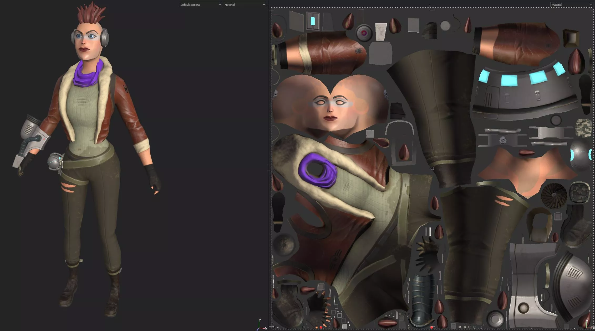The width and height of the screenshot is (595, 331).
Task: Click the center pivot square of the UV frame
Action: coord(432,168)
